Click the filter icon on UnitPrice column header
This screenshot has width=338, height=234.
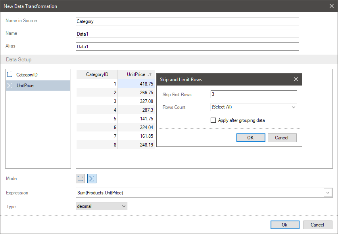click(x=150, y=74)
